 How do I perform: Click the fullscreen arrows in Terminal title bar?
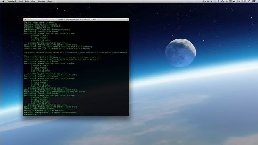127,19
